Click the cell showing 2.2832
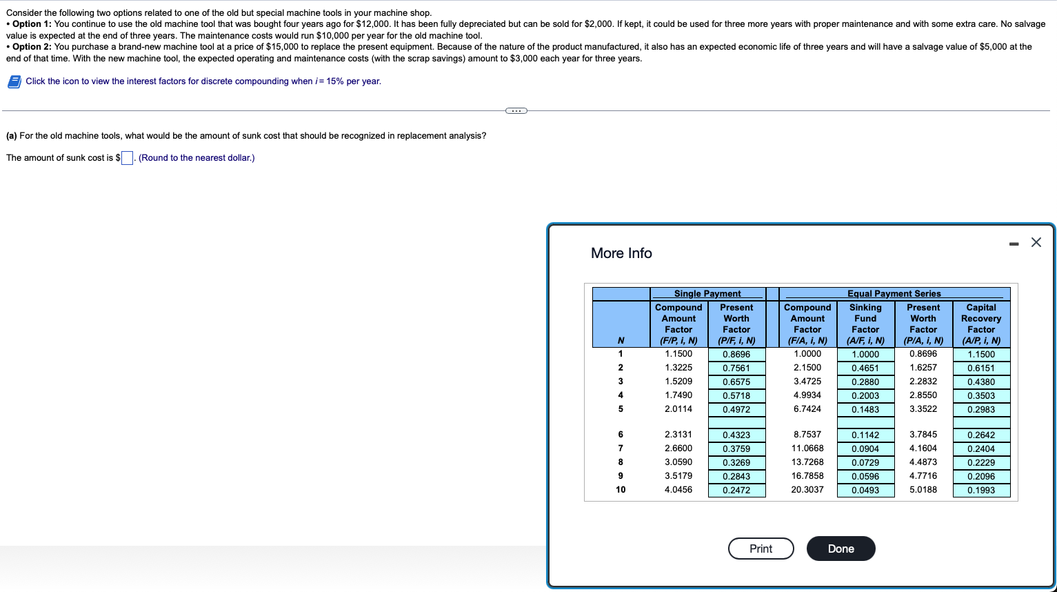This screenshot has width=1057, height=592. point(923,382)
